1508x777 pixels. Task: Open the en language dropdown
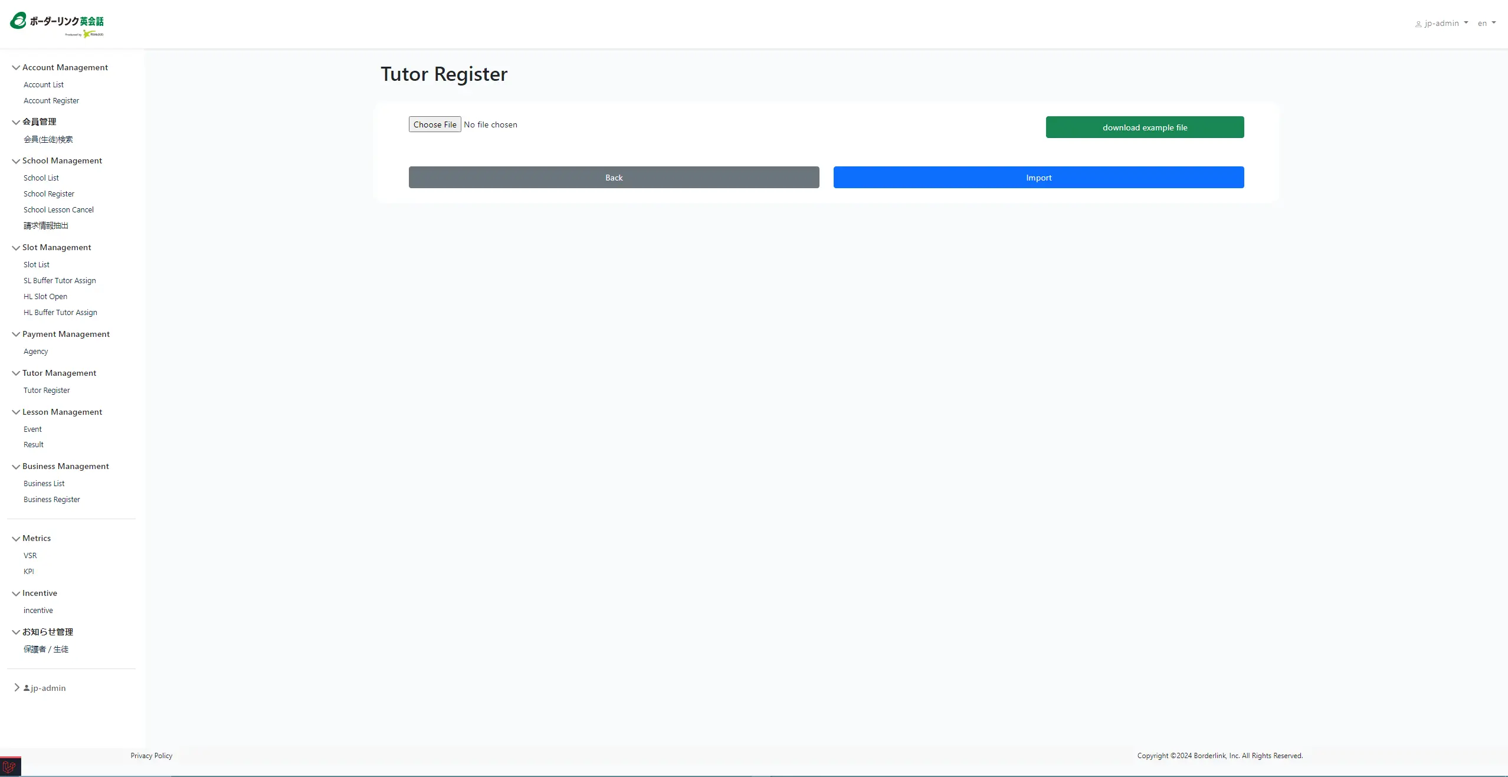tap(1487, 24)
